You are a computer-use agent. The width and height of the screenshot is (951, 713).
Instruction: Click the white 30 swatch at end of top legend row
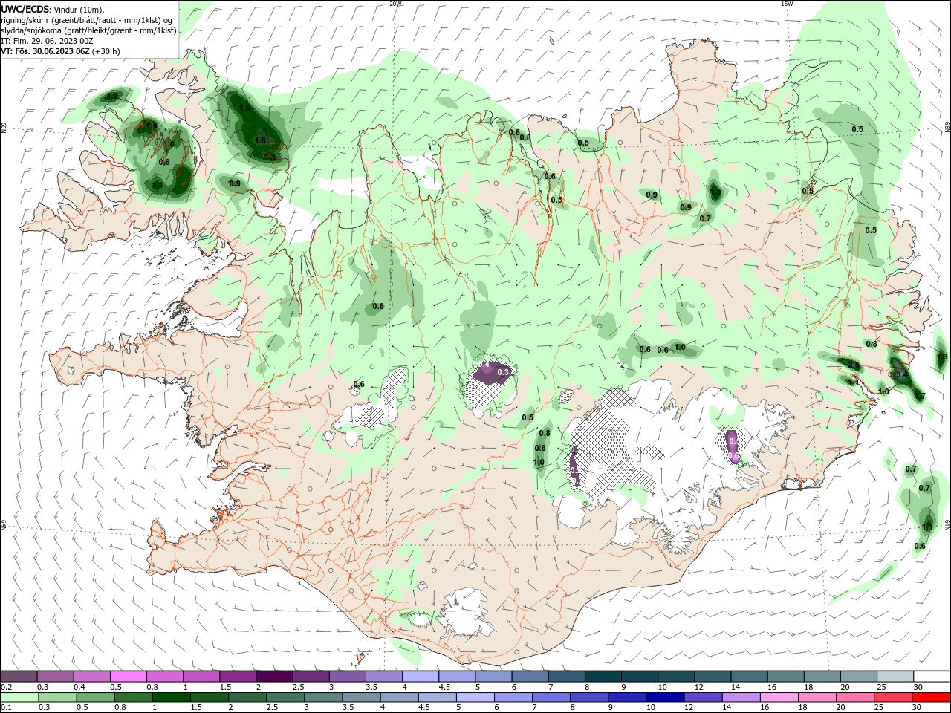click(931, 676)
